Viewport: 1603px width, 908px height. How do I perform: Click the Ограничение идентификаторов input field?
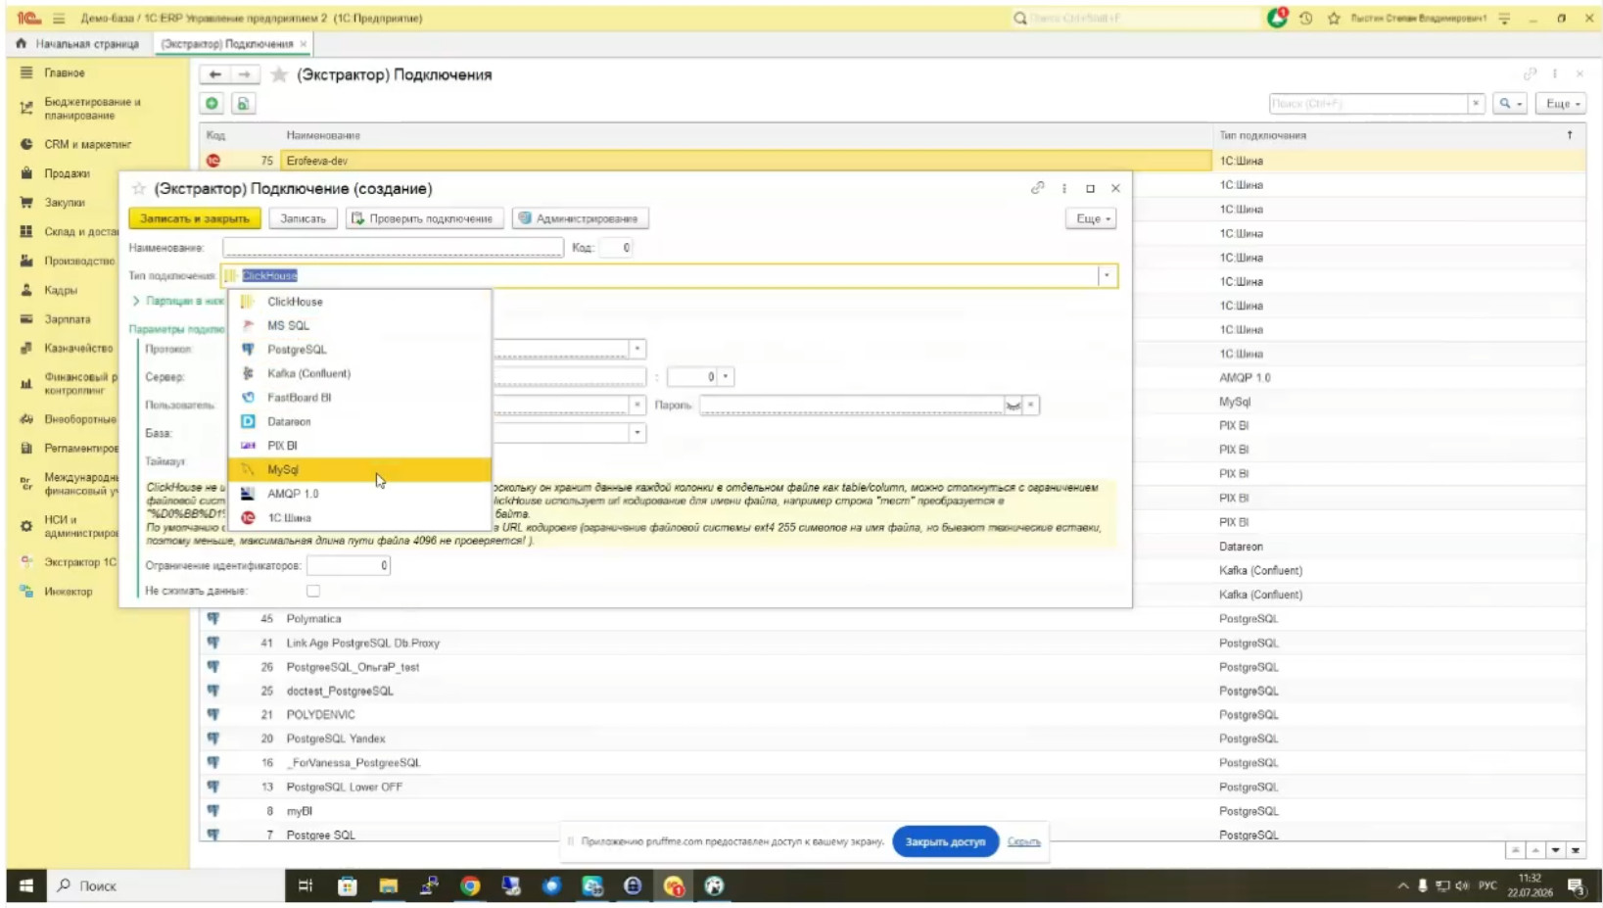(349, 565)
